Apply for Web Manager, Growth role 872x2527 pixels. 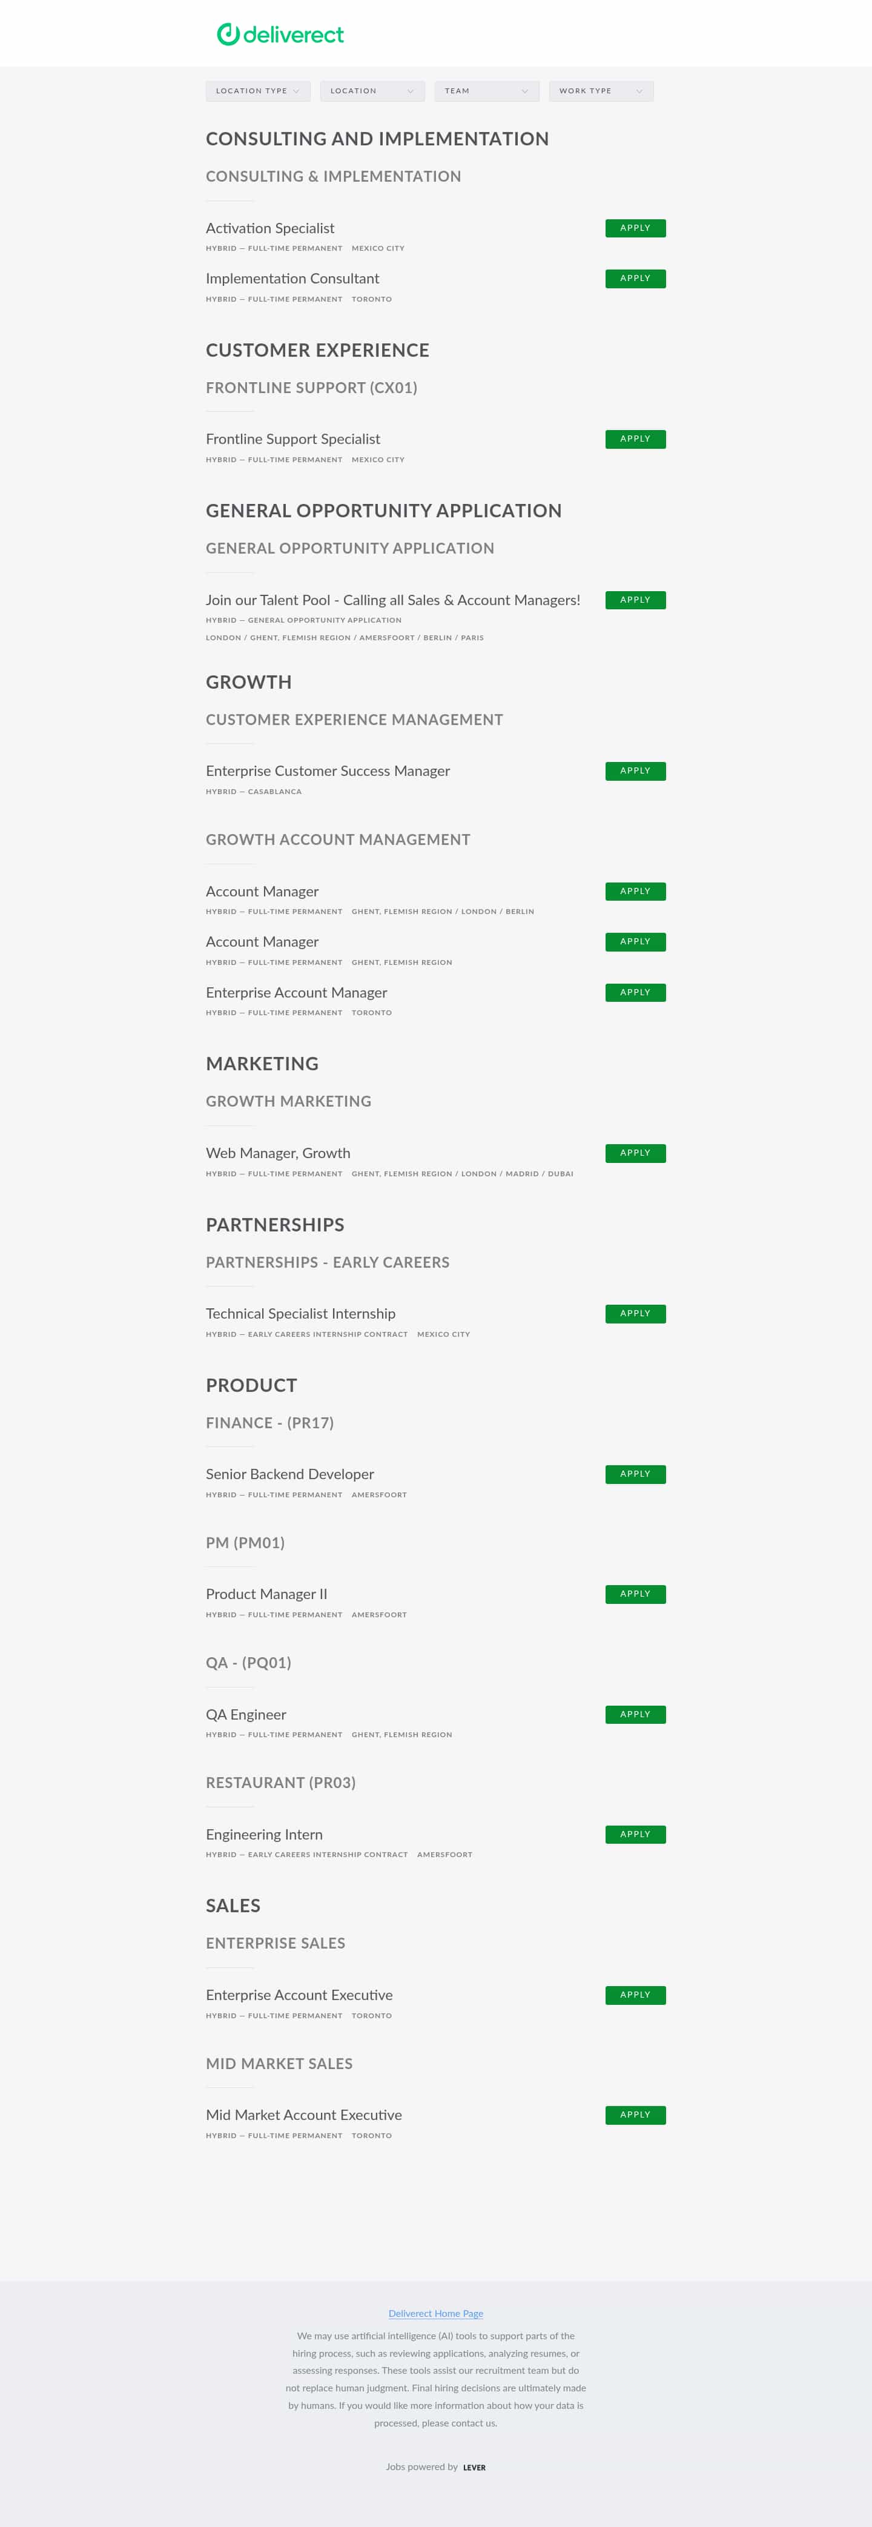pos(635,1153)
